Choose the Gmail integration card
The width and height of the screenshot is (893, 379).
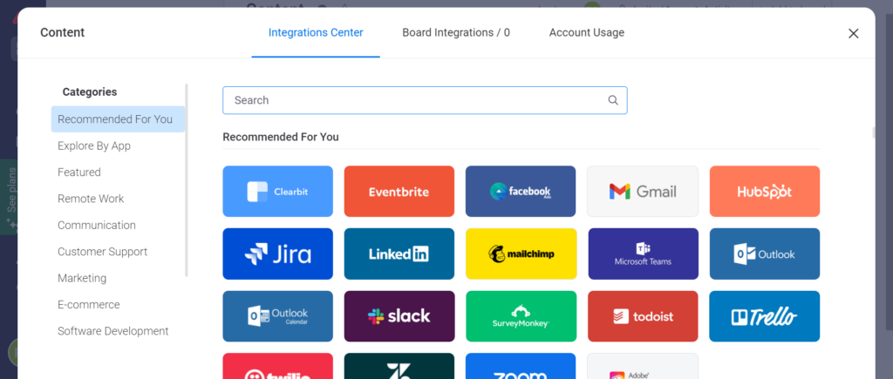click(643, 191)
